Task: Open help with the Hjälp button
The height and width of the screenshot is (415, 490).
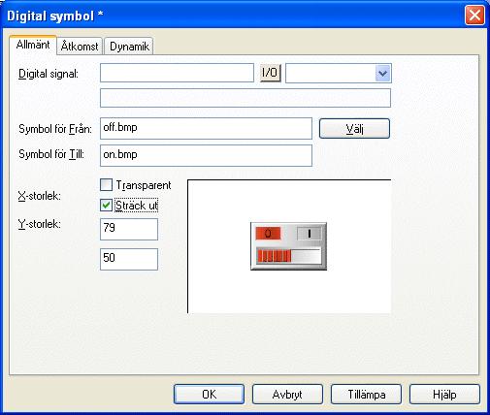Action: [444, 395]
